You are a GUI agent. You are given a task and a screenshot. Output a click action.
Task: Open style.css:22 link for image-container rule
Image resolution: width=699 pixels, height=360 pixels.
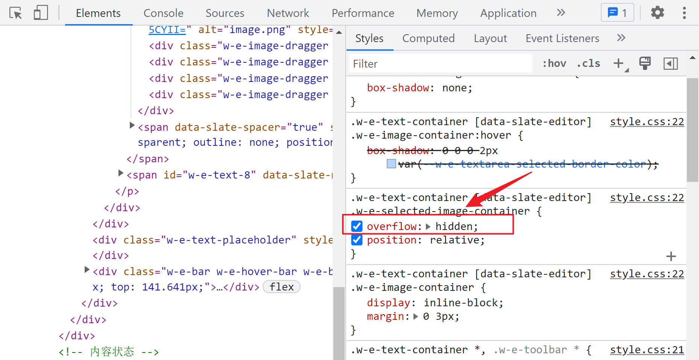pos(647,274)
